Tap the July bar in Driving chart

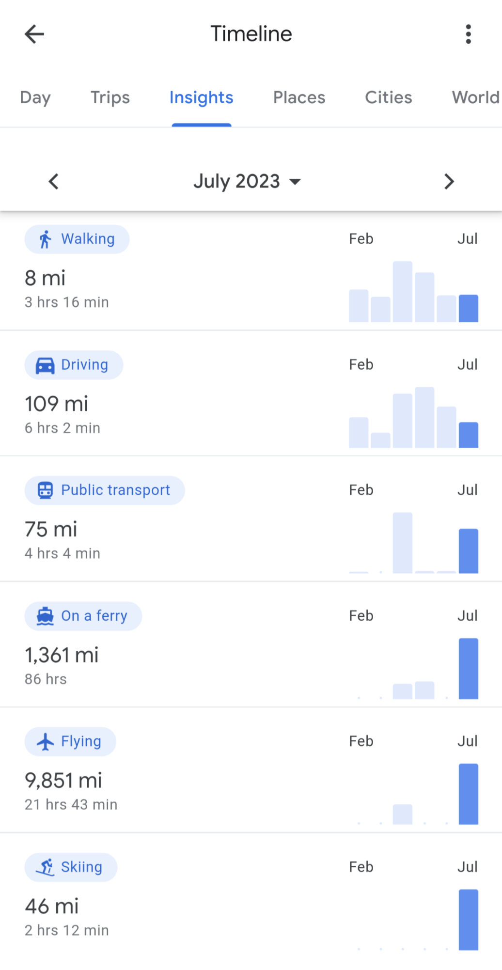pyautogui.click(x=468, y=435)
